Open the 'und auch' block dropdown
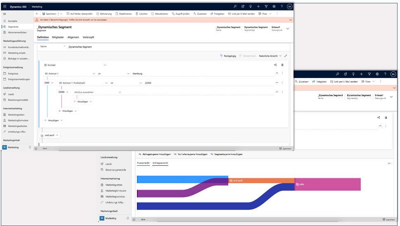This screenshot has height=226, width=400. point(50,135)
